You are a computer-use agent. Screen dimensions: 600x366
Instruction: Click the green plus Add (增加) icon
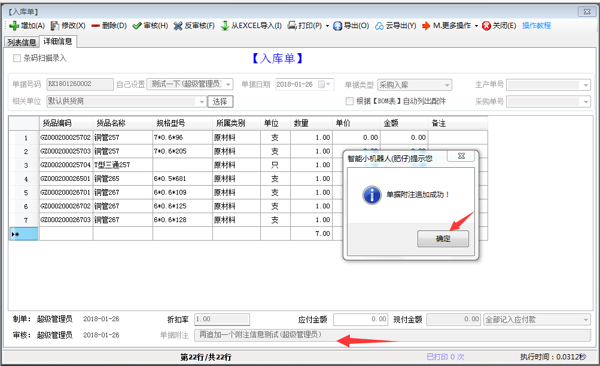pyautogui.click(x=14, y=26)
